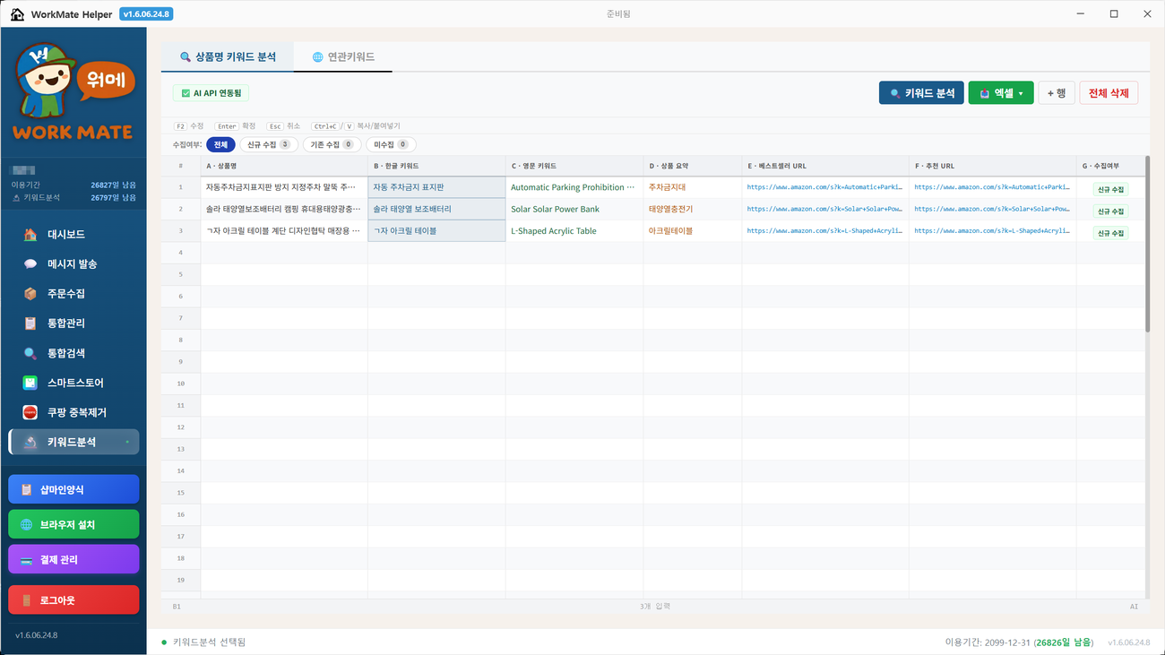Click the 통합검색 magnifier icon
Viewport: 1165px width, 655px height.
30,353
